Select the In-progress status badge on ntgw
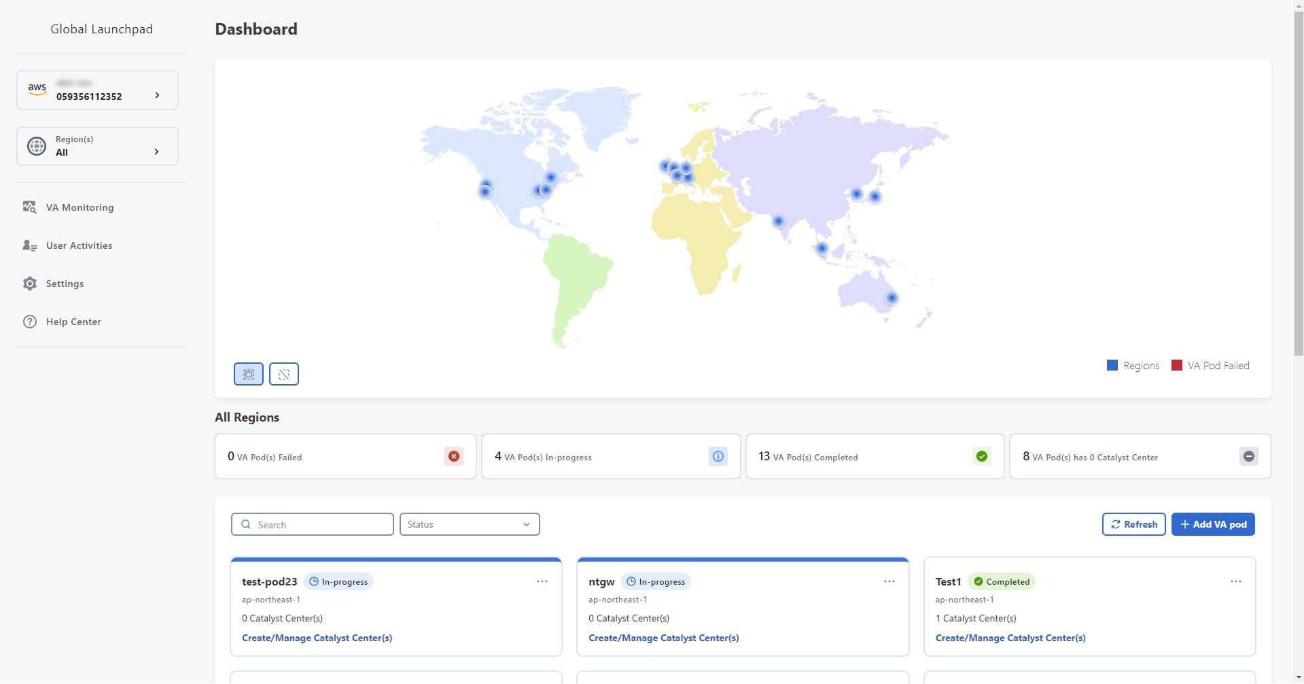1304x684 pixels. 656,581
